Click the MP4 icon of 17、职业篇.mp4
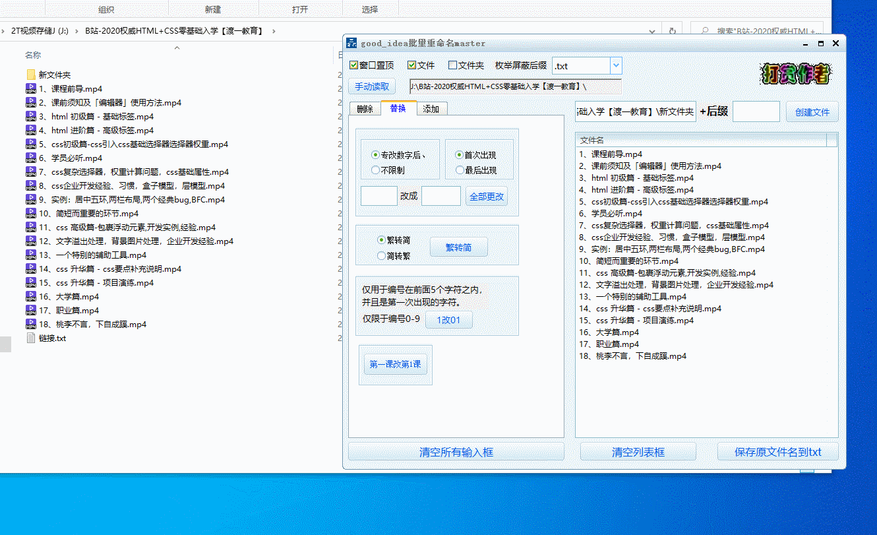The width and height of the screenshot is (877, 535). (x=30, y=310)
